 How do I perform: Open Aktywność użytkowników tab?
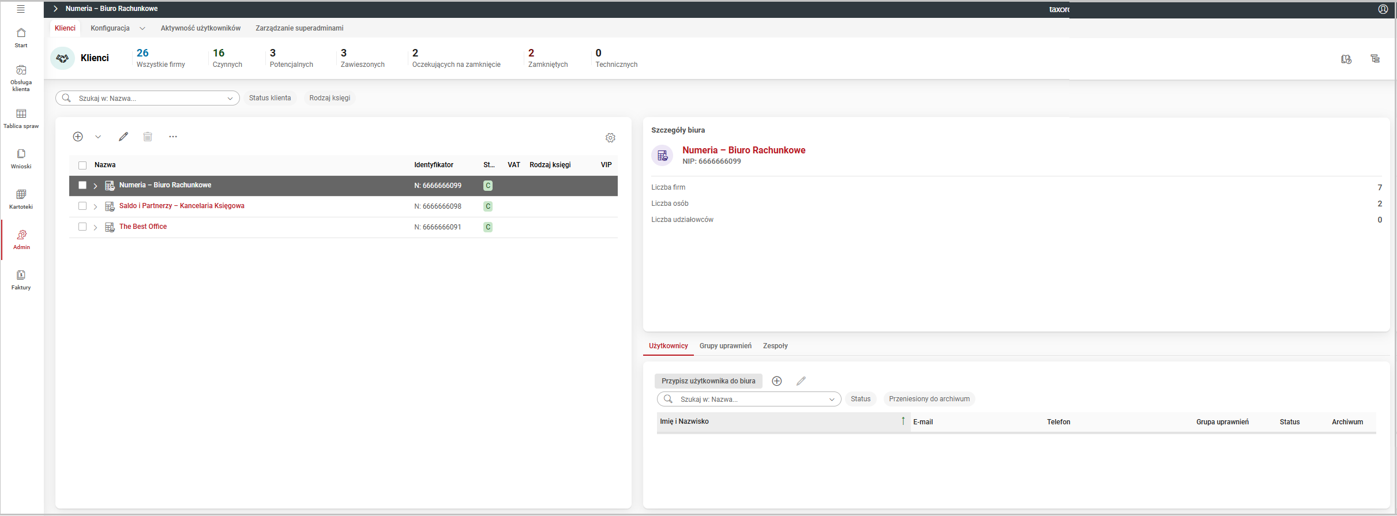click(x=201, y=28)
